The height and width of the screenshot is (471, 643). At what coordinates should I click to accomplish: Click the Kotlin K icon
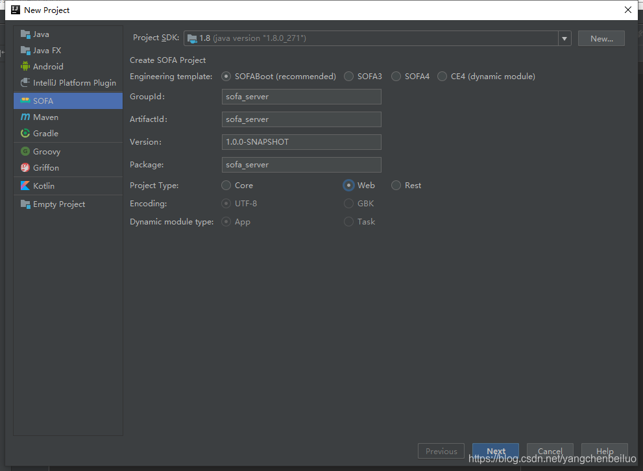click(25, 186)
